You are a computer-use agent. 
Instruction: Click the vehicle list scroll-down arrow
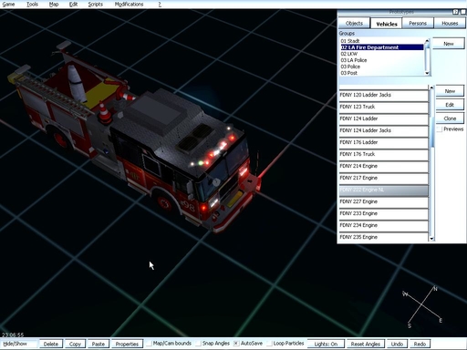click(431, 239)
